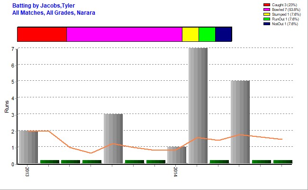The height and width of the screenshot is (190, 308).
Task: Click the green segment of the dismissal bar
Action: 207,34
